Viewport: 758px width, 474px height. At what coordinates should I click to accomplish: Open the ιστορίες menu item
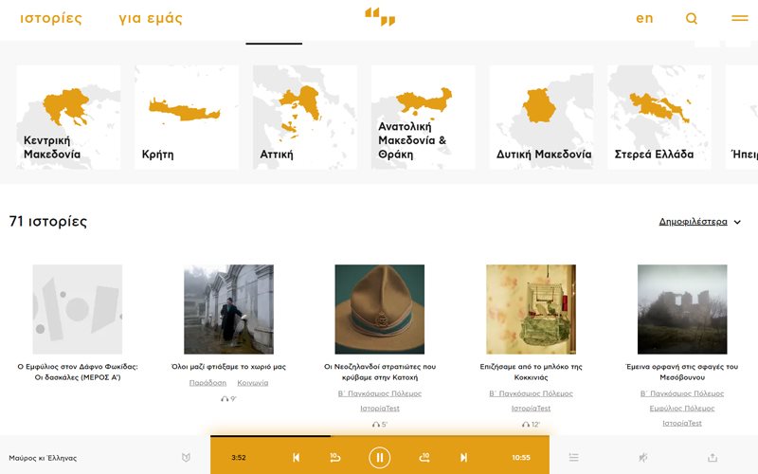(x=51, y=18)
